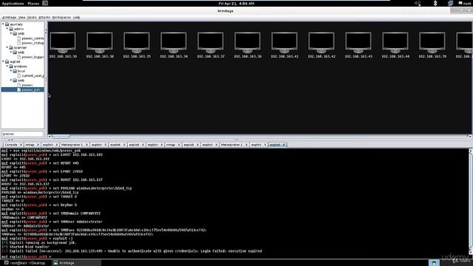Collapse the exploit tree node

(3, 61)
